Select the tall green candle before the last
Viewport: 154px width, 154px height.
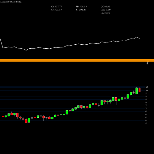(x=136, y=91)
